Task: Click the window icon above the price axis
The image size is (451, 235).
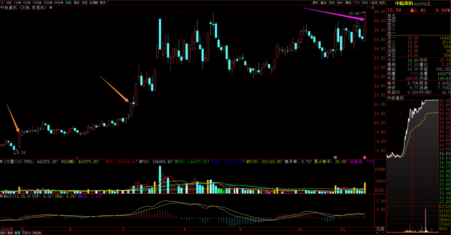Action: pyautogui.click(x=372, y=8)
